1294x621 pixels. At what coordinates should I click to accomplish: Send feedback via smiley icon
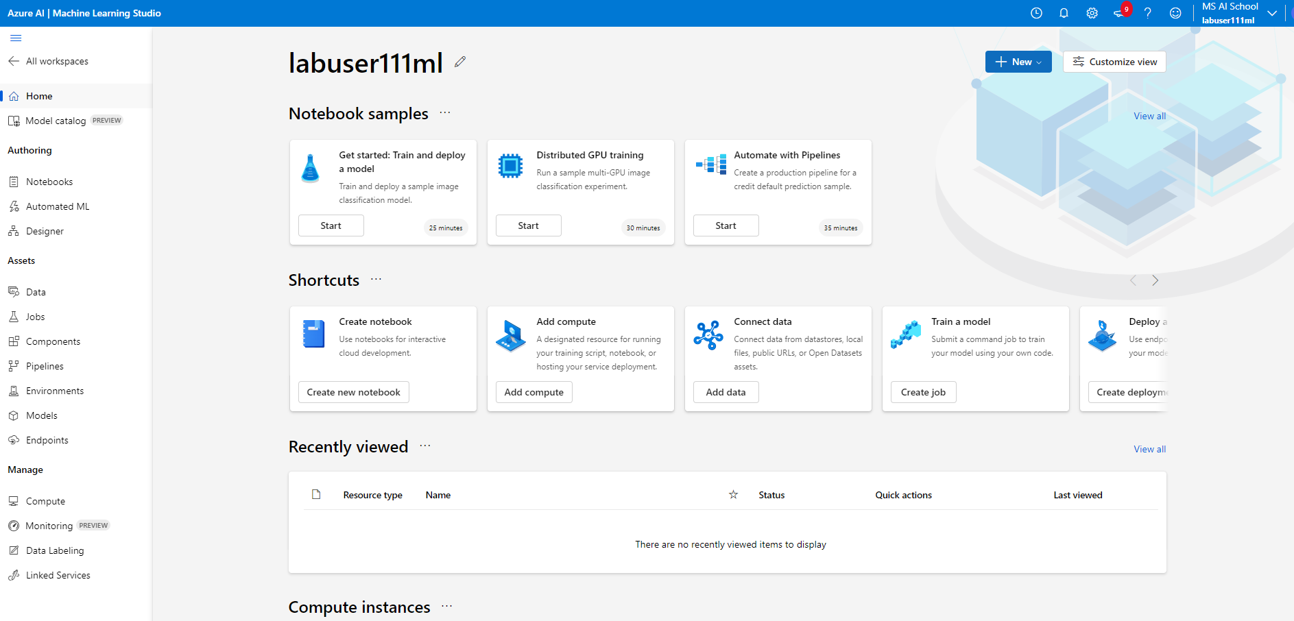[x=1175, y=13]
